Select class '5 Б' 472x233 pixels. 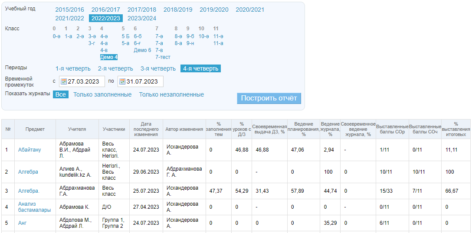(125, 36)
